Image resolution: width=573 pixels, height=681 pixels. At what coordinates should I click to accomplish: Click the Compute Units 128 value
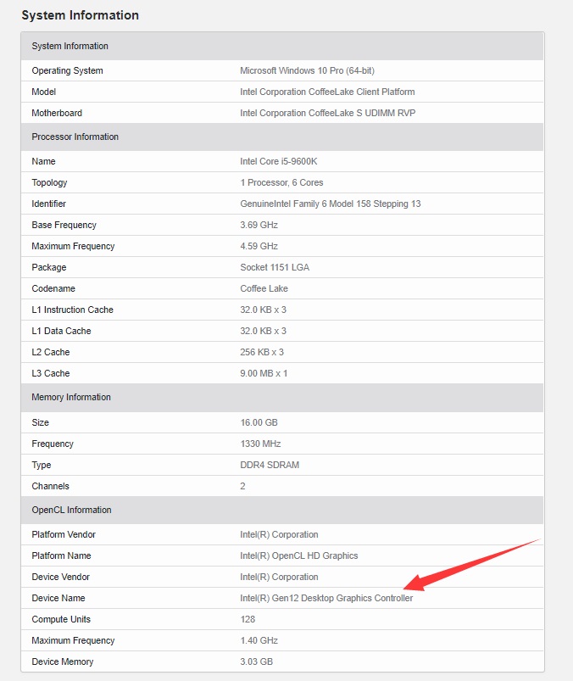click(248, 619)
